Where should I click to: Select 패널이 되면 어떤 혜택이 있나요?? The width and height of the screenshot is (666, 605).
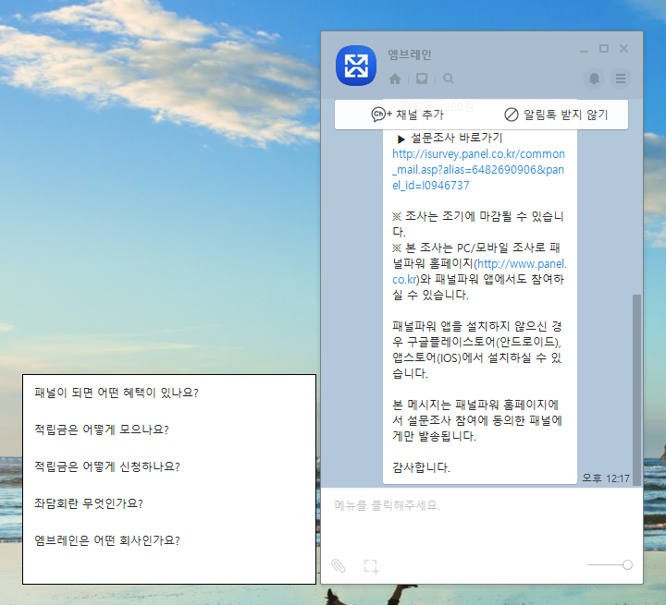tap(117, 393)
